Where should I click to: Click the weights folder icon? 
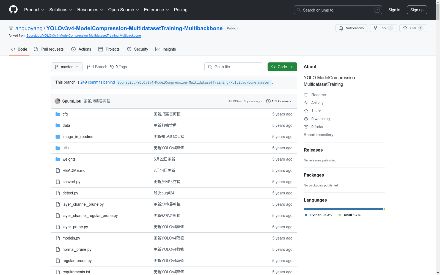coord(58,159)
